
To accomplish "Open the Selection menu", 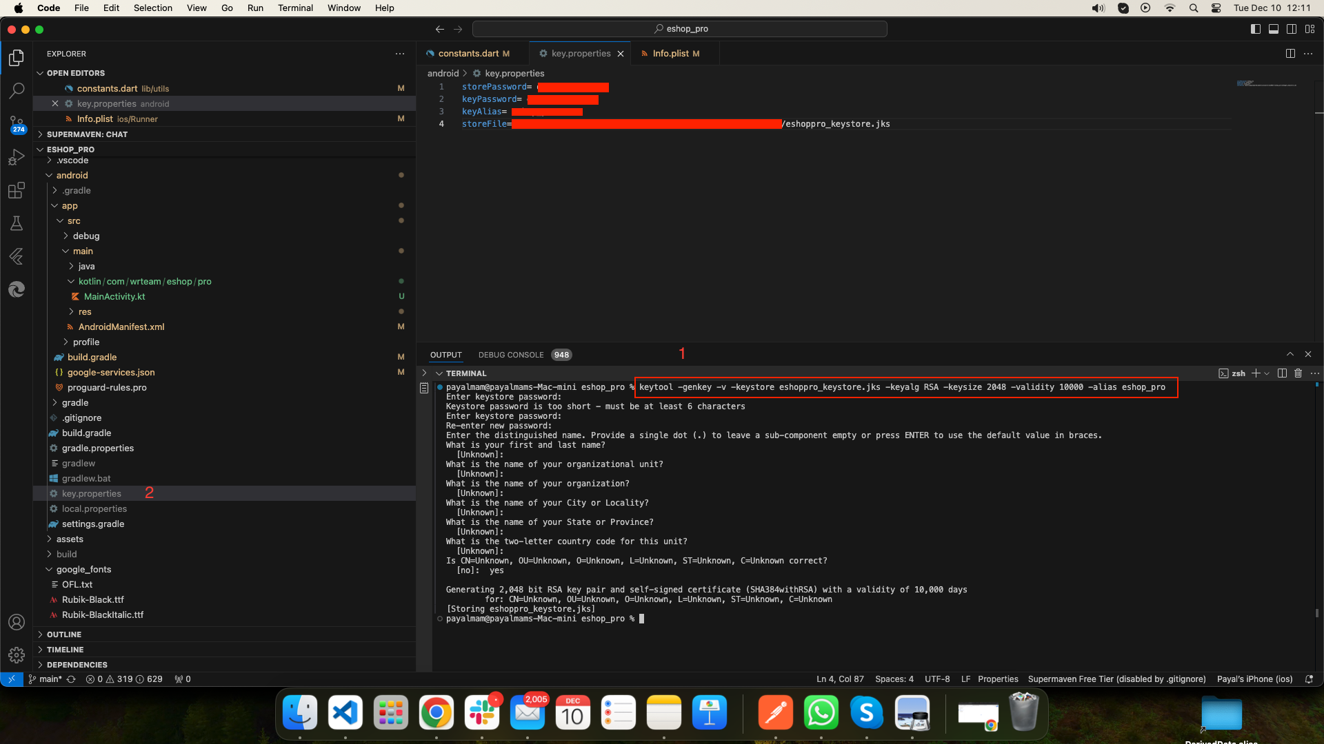I will point(153,8).
